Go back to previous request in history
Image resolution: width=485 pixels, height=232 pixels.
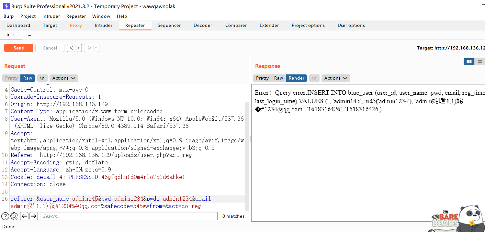[x=72, y=48]
